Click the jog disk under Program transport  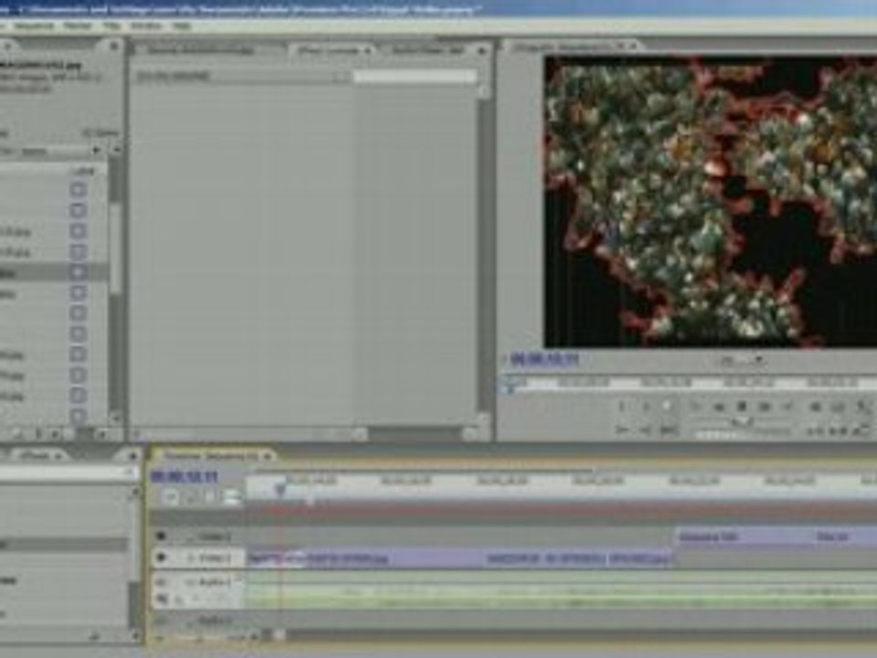click(x=742, y=432)
